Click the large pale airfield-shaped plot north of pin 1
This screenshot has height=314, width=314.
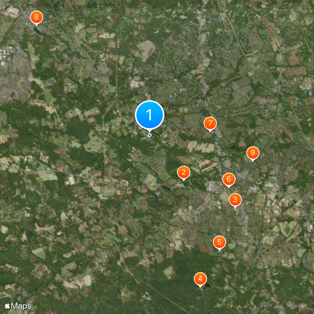tap(147, 50)
